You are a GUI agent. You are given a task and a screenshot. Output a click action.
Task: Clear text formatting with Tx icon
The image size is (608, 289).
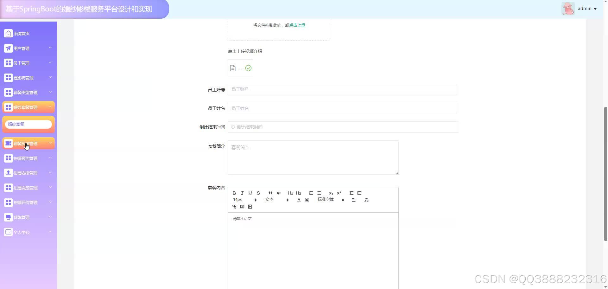(366, 200)
